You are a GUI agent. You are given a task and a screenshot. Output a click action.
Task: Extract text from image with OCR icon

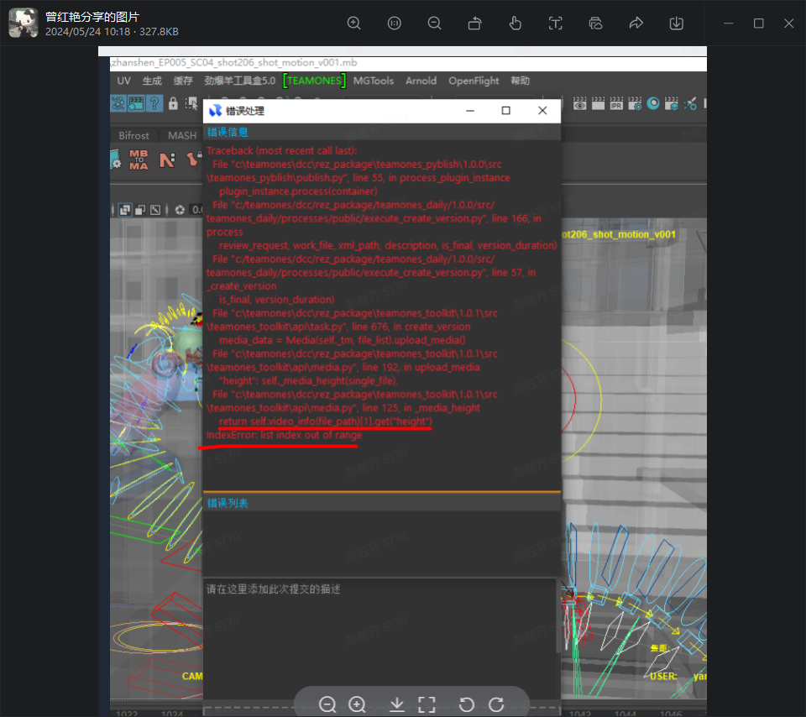coord(555,24)
